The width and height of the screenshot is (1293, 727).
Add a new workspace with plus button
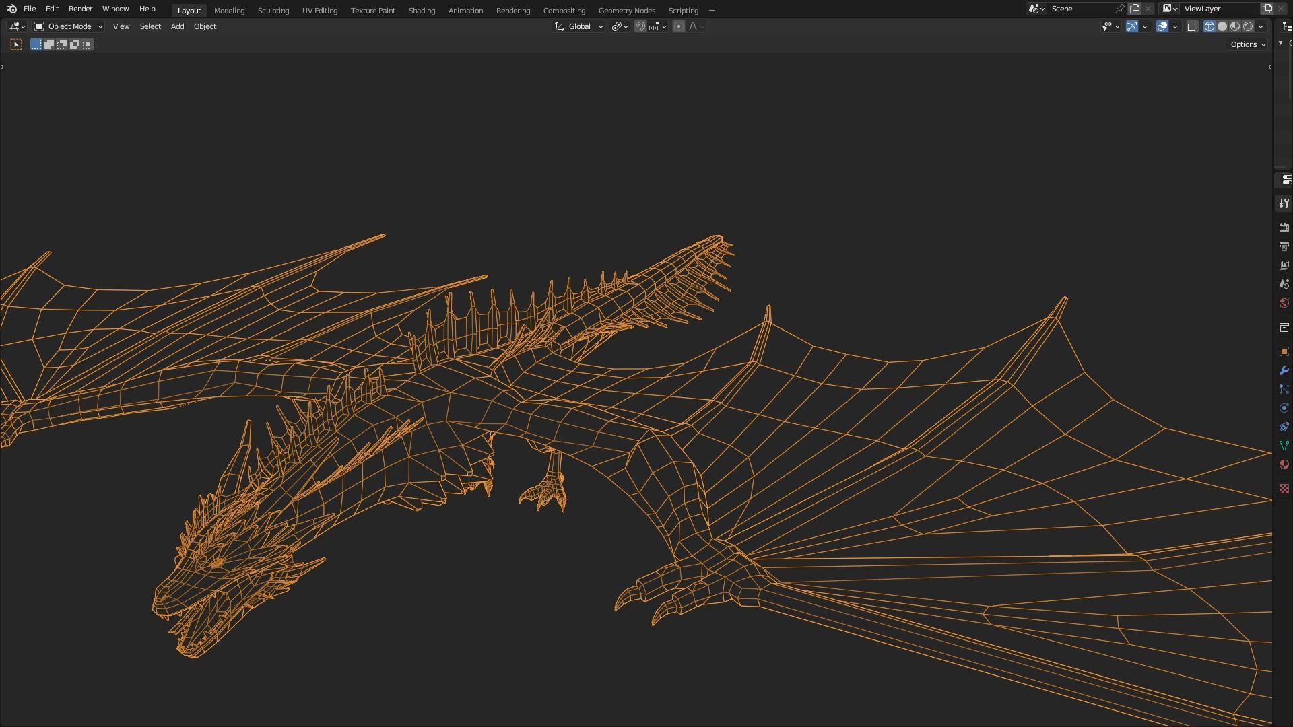click(x=712, y=11)
